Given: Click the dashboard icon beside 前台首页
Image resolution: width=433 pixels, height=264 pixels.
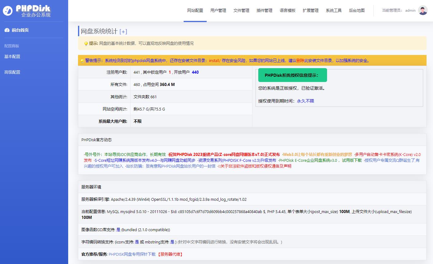Looking at the screenshot, I should (7, 30).
